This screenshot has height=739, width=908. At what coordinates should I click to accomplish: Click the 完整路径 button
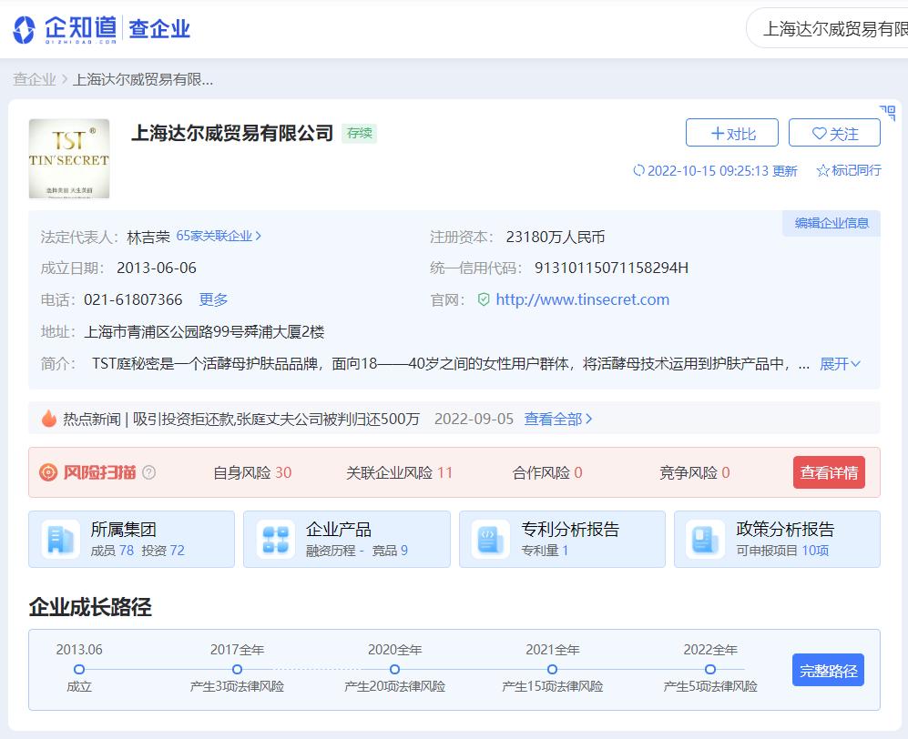(828, 670)
